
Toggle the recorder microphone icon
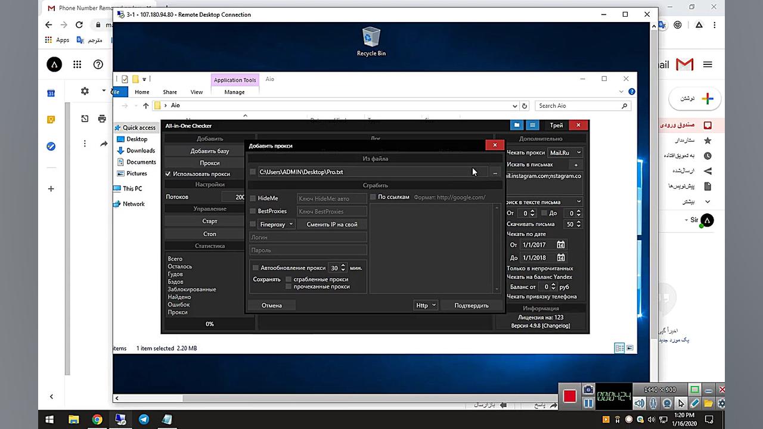[x=653, y=403]
